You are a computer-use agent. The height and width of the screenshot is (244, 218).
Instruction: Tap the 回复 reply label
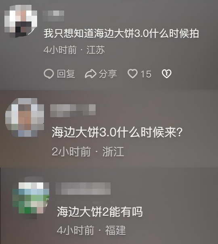pyautogui.click(x=66, y=74)
